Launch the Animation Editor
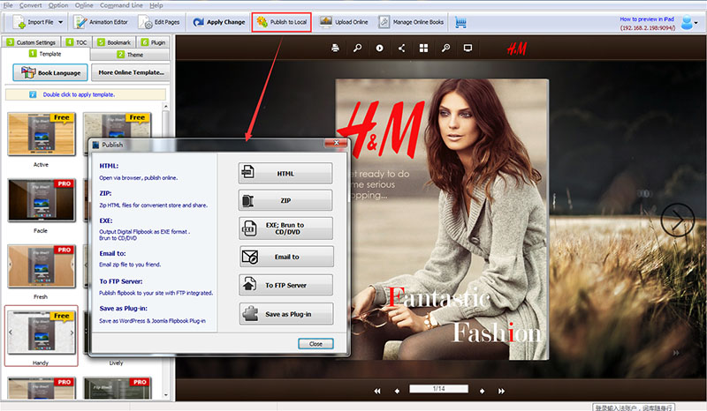This screenshot has width=707, height=411. [x=101, y=22]
